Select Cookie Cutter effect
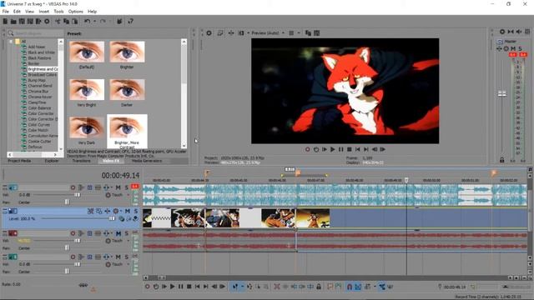The width and height of the screenshot is (534, 300). pos(39,141)
